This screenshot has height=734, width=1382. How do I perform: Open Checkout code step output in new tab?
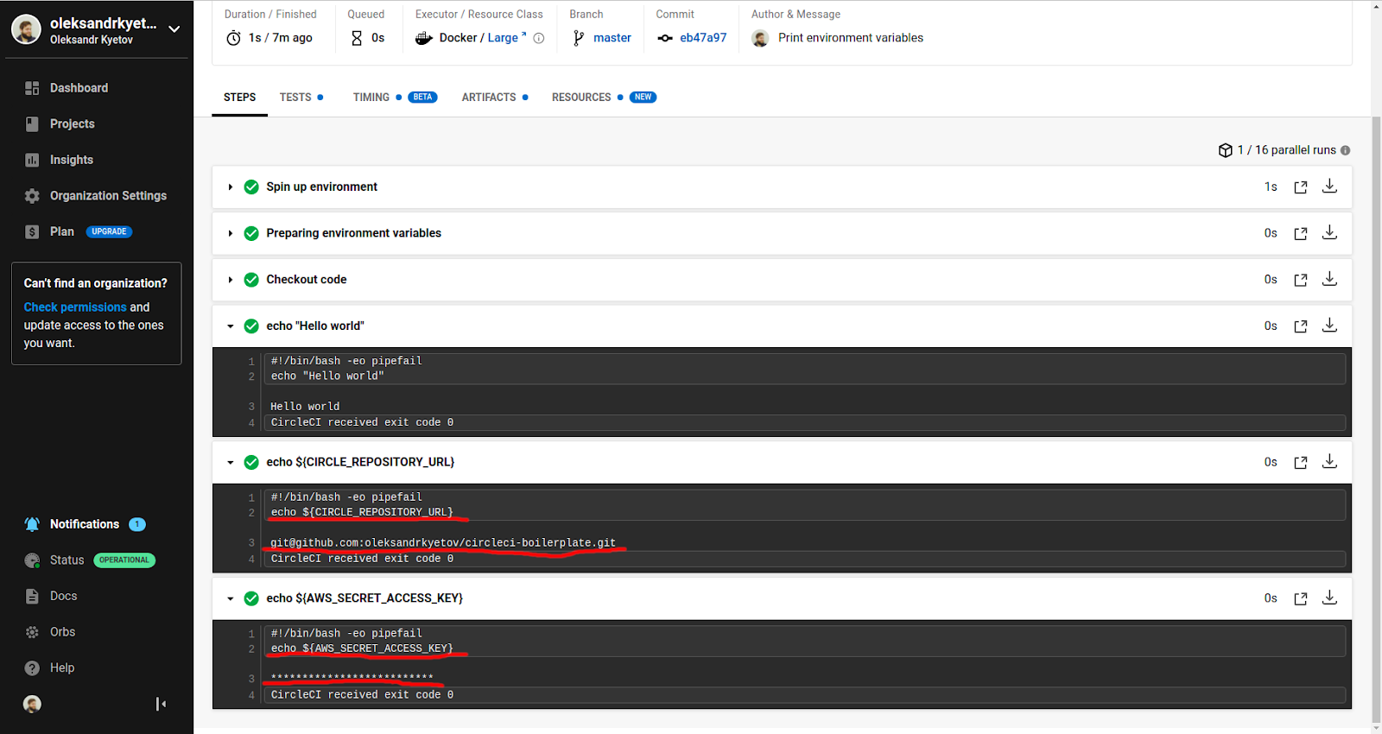(x=1300, y=280)
